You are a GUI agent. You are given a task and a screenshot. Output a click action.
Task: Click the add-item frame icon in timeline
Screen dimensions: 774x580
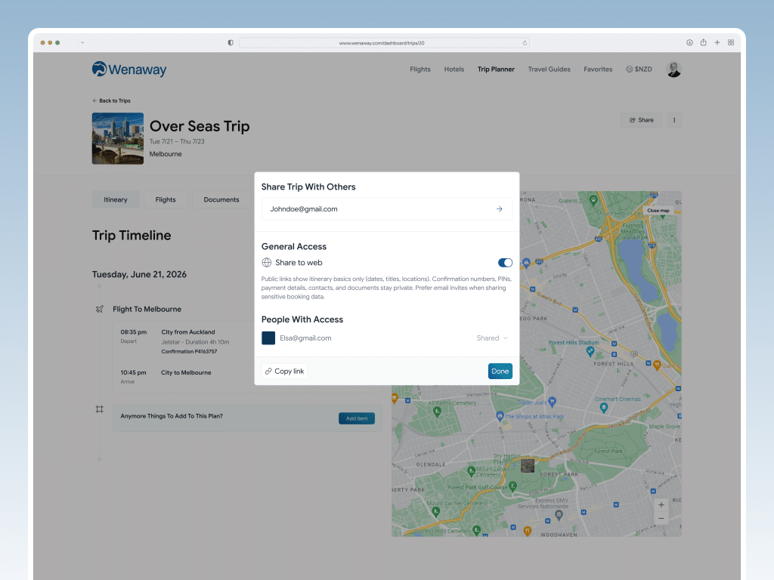(x=100, y=409)
